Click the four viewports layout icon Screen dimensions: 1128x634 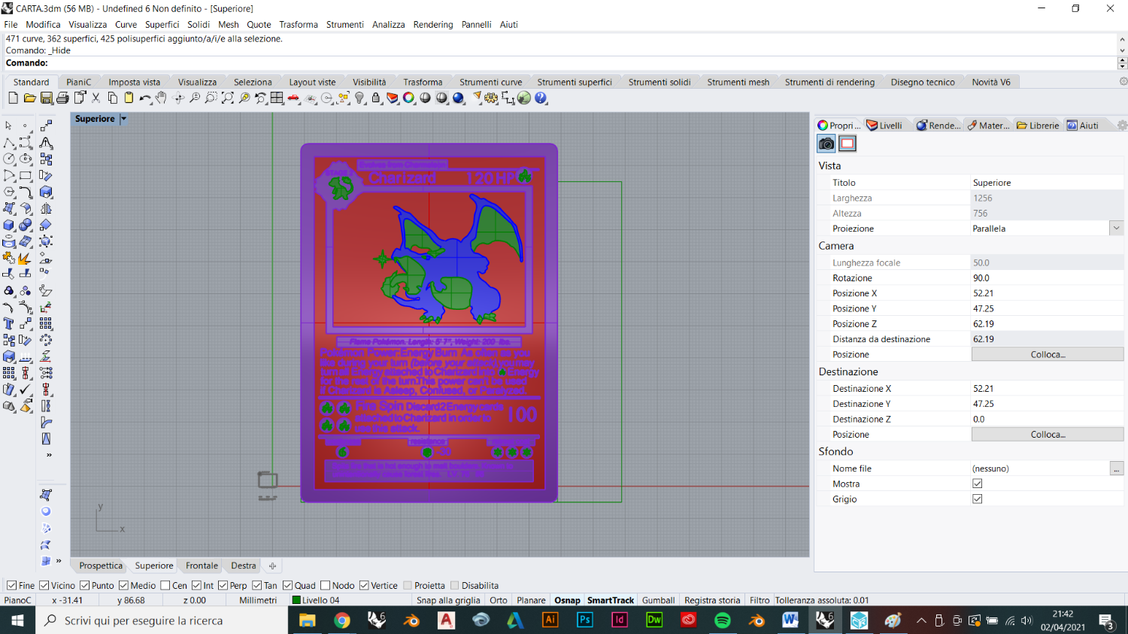[277, 98]
